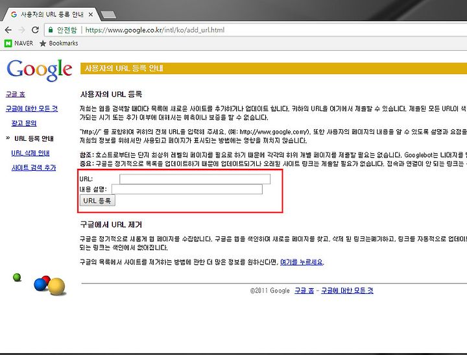The image size is (467, 355).
Task: Open the URL 삭제 안내 link
Action: pos(30,153)
